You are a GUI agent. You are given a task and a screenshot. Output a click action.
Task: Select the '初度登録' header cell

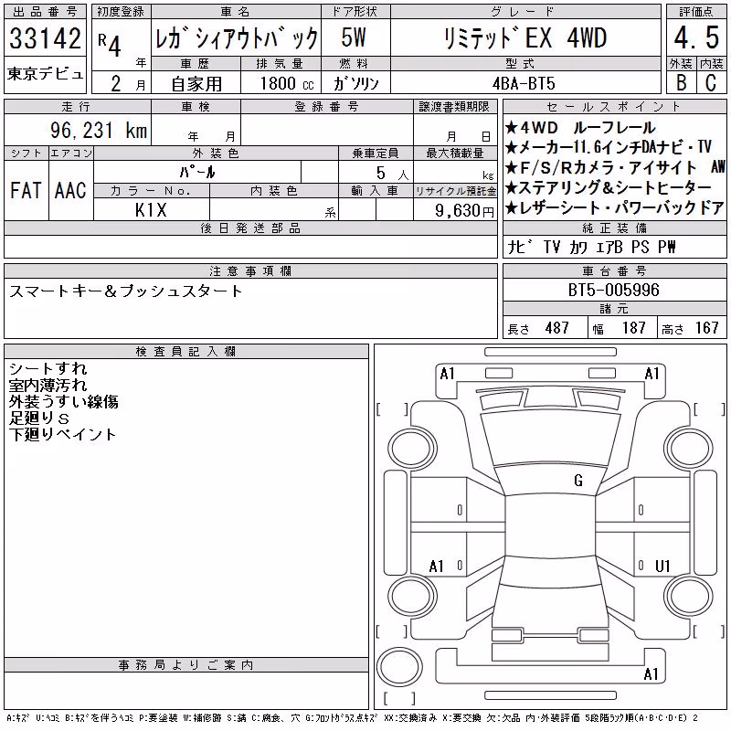(x=122, y=12)
